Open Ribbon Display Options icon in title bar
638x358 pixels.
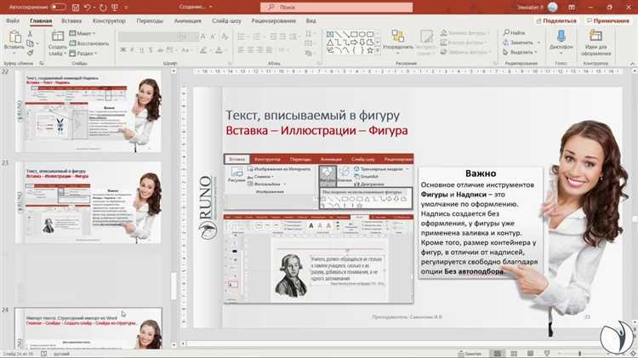click(572, 8)
